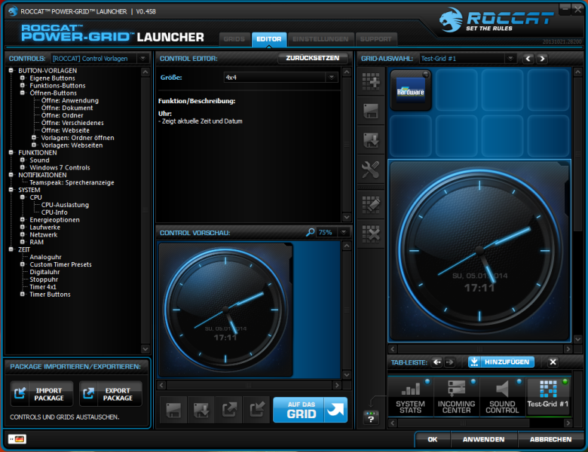Click the save grid icon in the grid toolbar
588x452 pixels.
point(371,111)
